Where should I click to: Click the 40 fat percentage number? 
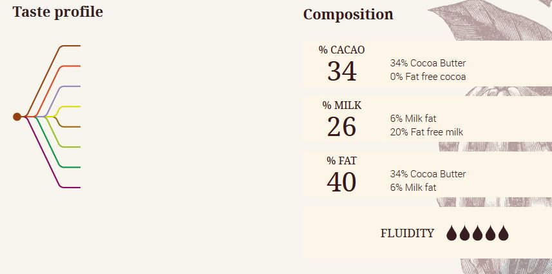pyautogui.click(x=341, y=182)
